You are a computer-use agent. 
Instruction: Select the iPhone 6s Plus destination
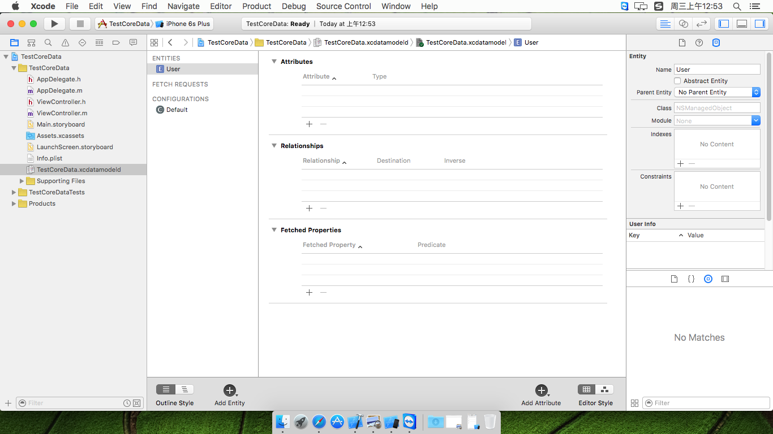tap(183, 24)
